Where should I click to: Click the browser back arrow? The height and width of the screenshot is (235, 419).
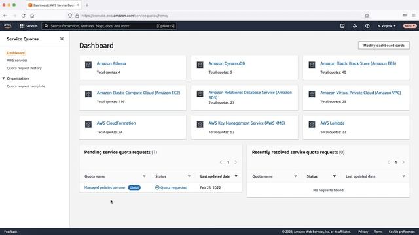(5, 16)
